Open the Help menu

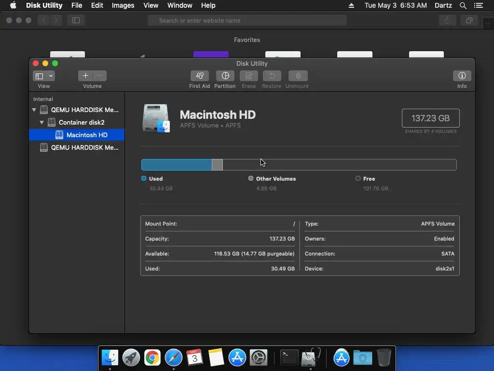(208, 5)
